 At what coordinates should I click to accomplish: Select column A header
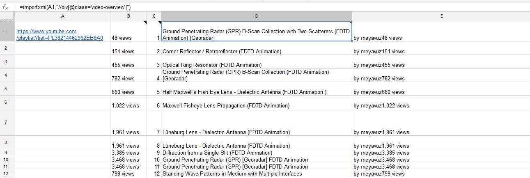pyautogui.click(x=62, y=16)
